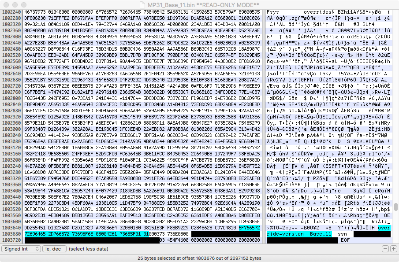Click line number 1803440

[11, 197]
